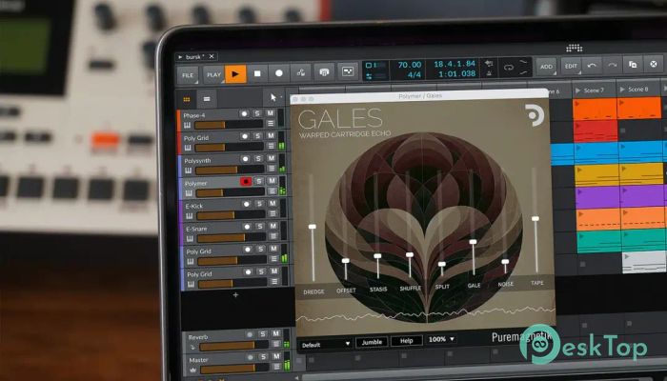The width and height of the screenshot is (667, 381).
Task: Click the delete X icon in toolbar
Action: coord(654,64)
